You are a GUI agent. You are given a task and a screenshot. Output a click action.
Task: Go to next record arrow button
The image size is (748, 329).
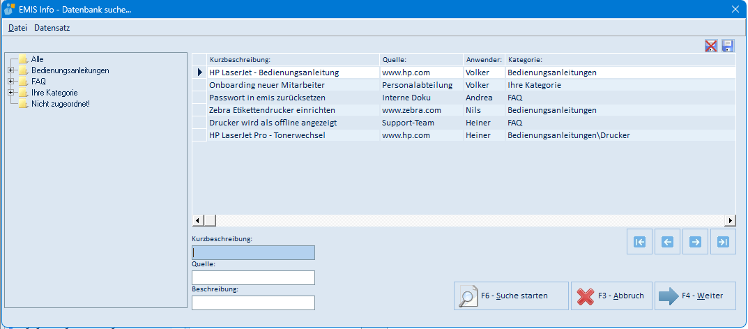pos(695,242)
